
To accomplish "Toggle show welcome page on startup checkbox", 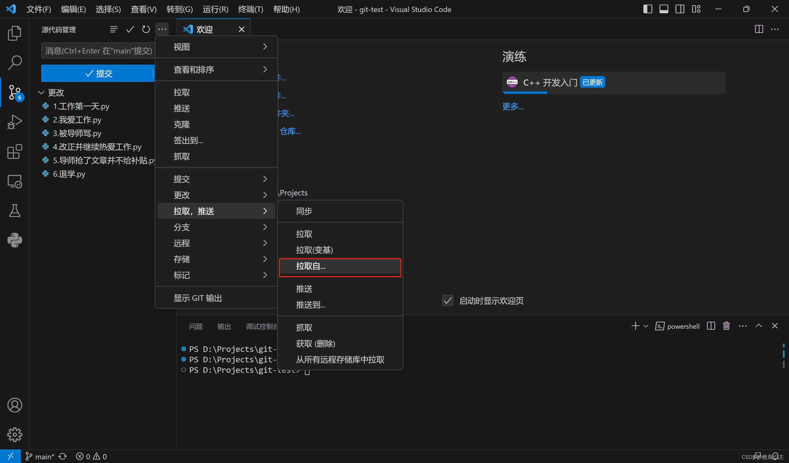I will pyautogui.click(x=448, y=301).
